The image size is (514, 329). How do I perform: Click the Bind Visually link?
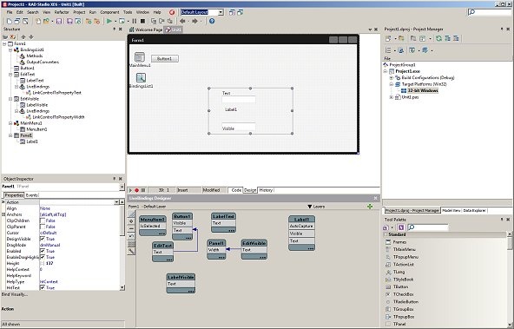point(15,294)
